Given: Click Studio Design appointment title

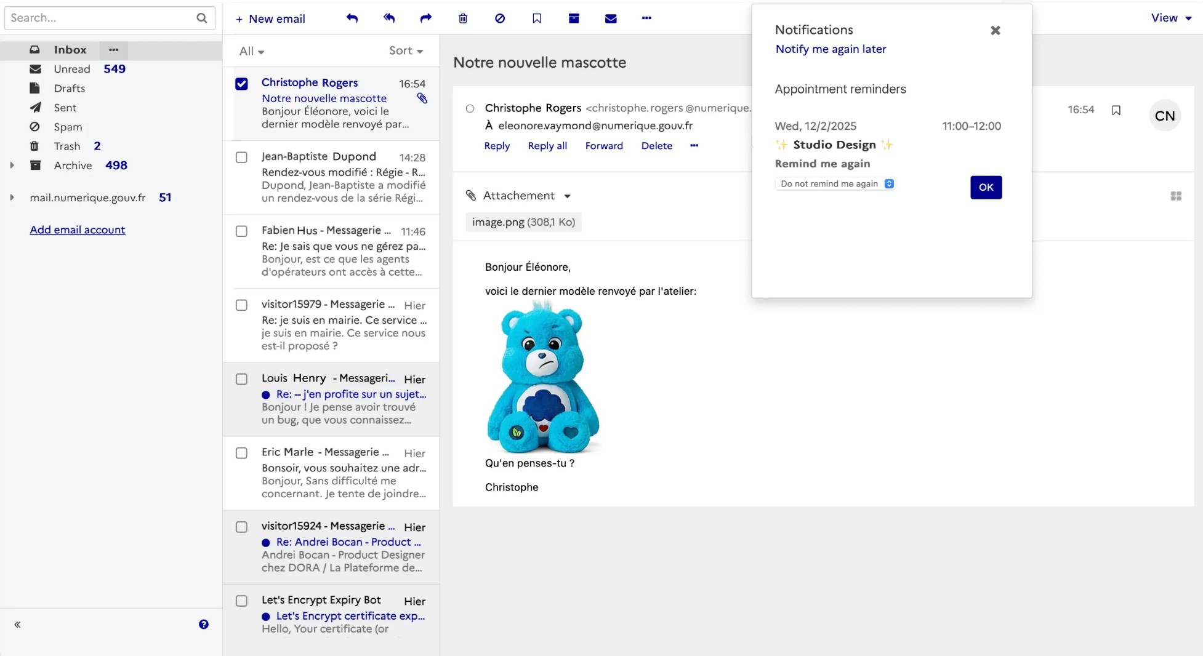Looking at the screenshot, I should point(834,145).
